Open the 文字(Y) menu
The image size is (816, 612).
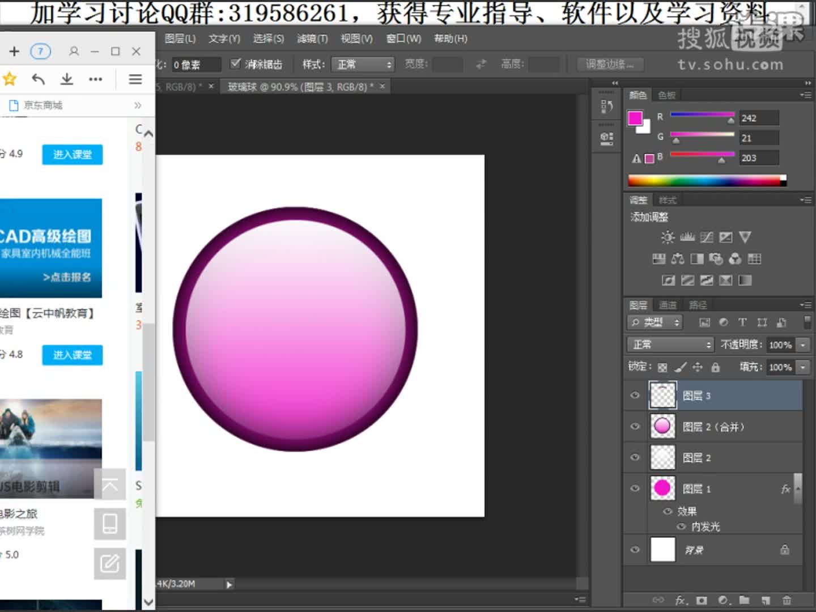pos(224,39)
